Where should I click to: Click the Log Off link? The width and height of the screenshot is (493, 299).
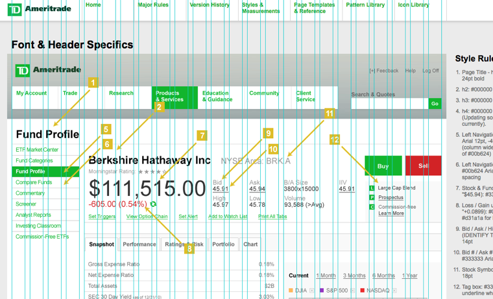(431, 71)
